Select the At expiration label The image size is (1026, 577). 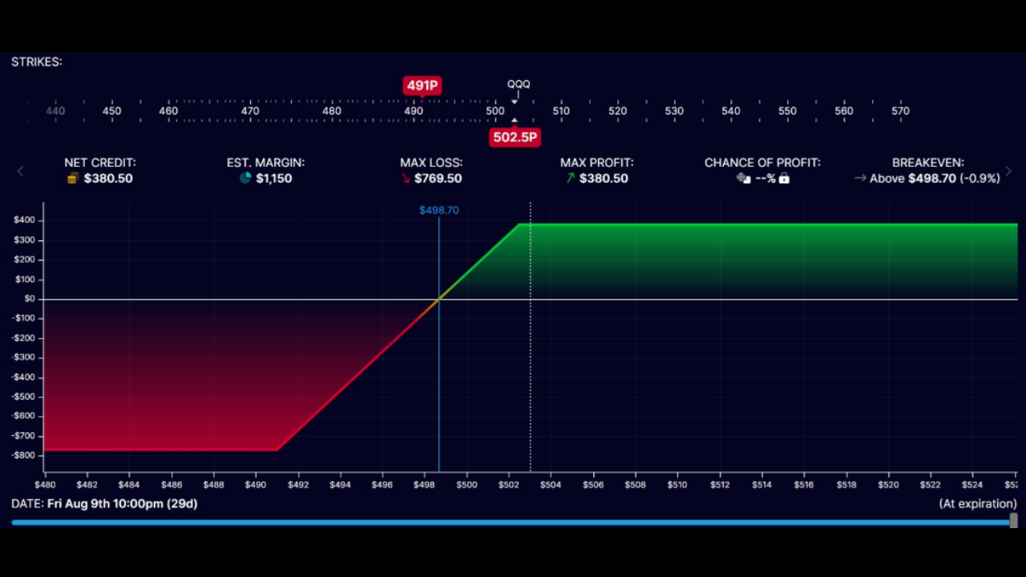(x=978, y=503)
